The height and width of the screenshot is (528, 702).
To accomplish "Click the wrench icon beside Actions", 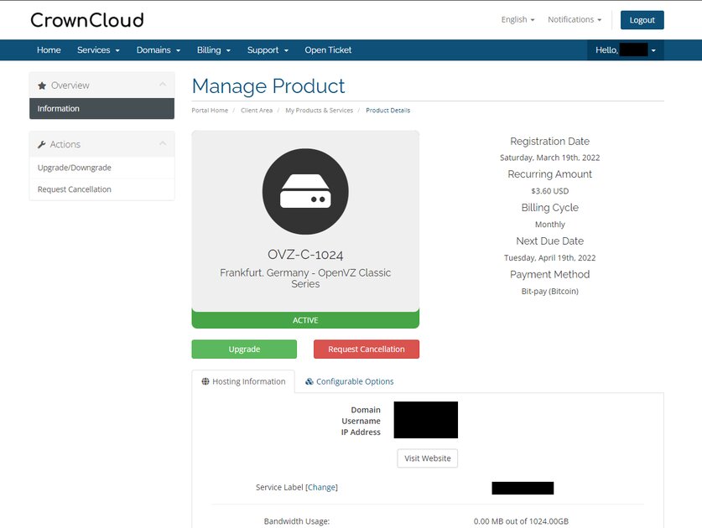I will click(x=42, y=144).
